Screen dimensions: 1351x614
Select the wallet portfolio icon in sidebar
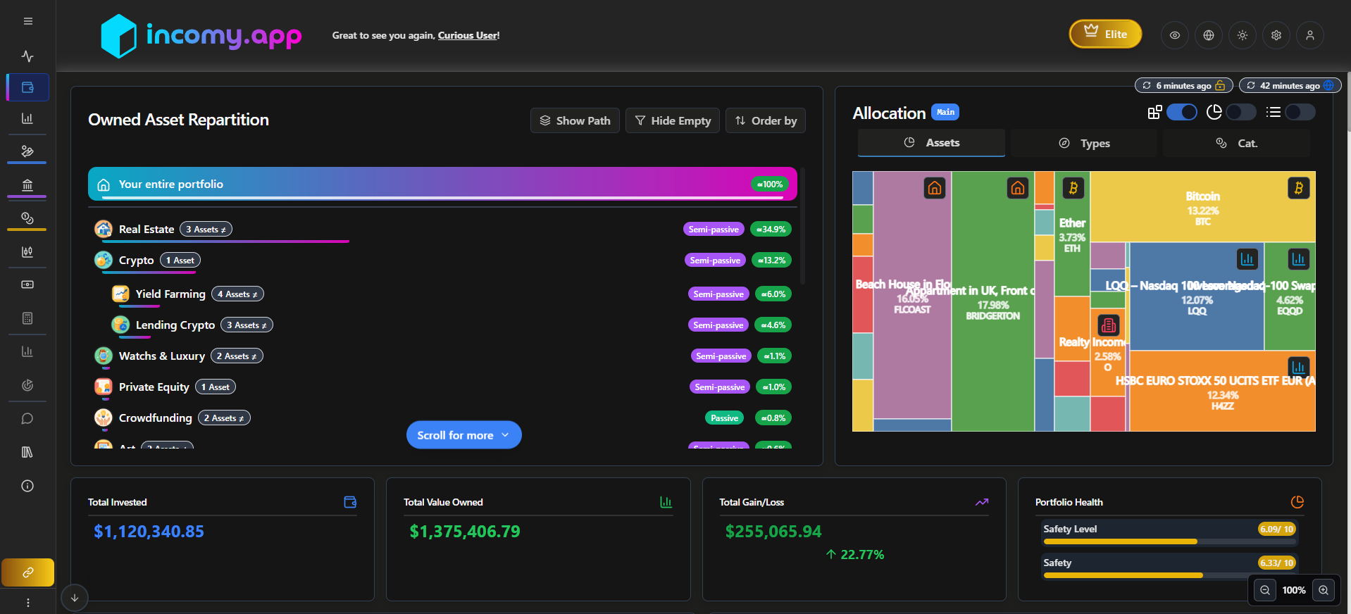coord(27,87)
